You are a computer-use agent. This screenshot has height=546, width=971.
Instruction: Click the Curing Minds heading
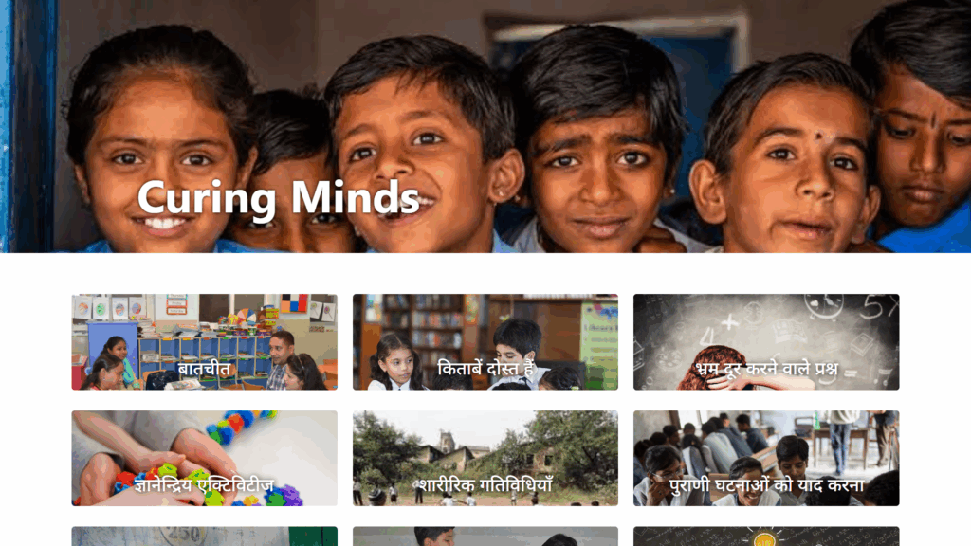tap(278, 198)
